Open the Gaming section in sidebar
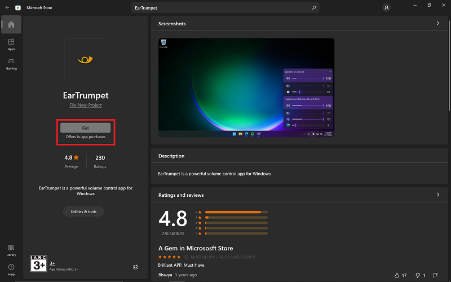Image resolution: width=451 pixels, height=282 pixels. tap(11, 64)
